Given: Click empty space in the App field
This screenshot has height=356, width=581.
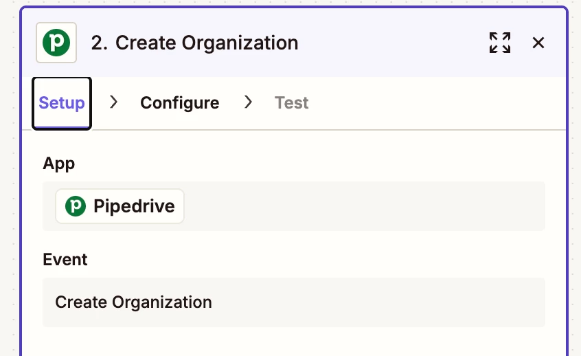Looking at the screenshot, I should tap(364, 206).
